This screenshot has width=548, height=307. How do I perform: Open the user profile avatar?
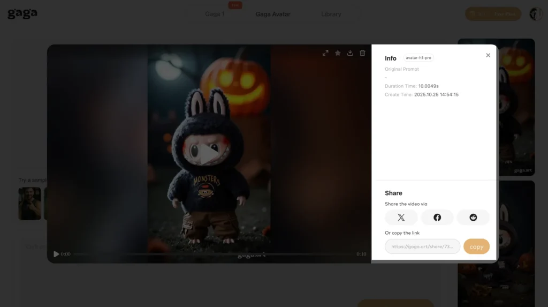pyautogui.click(x=536, y=14)
